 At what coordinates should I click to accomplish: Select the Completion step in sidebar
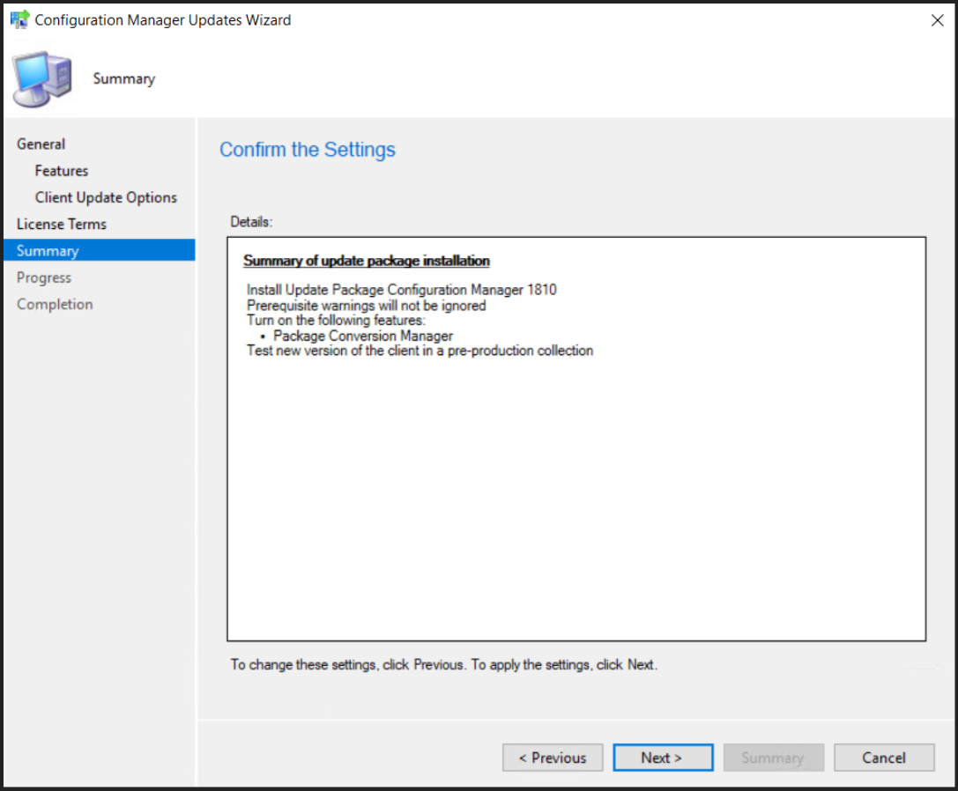tap(55, 304)
